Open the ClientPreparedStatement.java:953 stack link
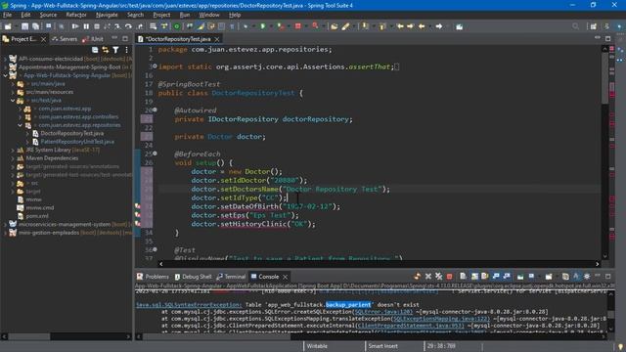This screenshot has height=352, width=626. coord(411,326)
